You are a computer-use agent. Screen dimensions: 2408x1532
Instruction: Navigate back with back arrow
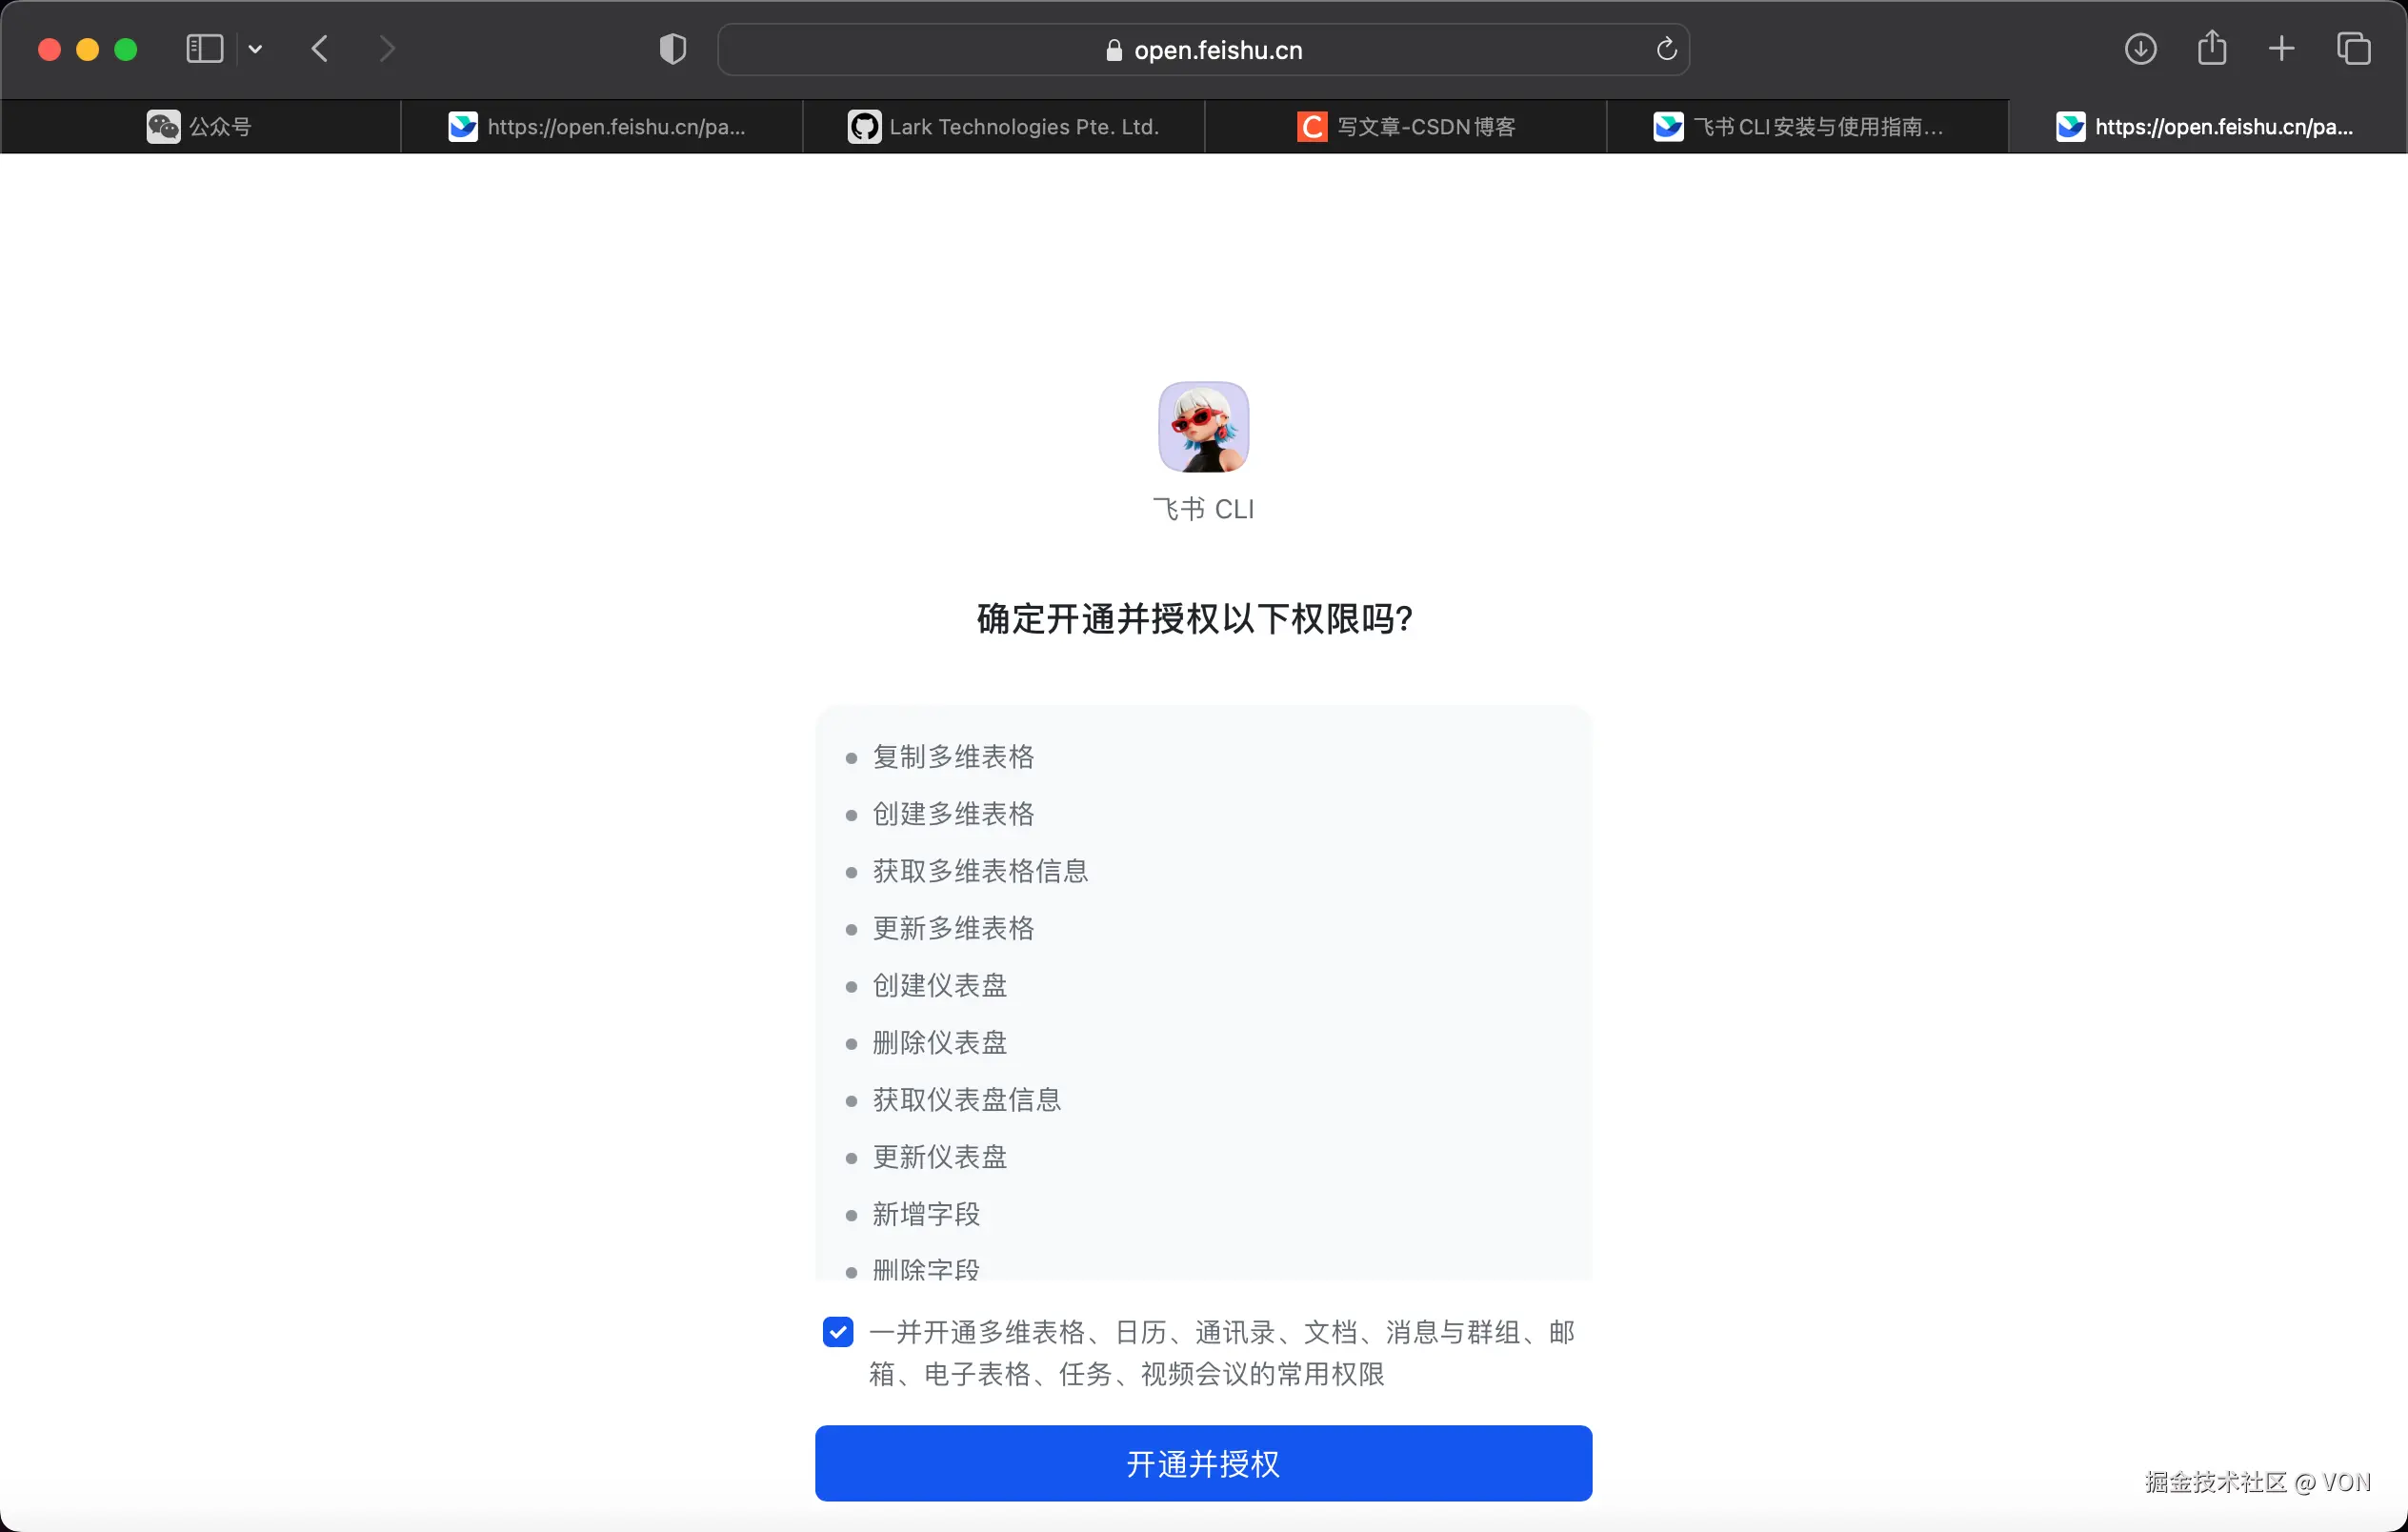click(319, 48)
